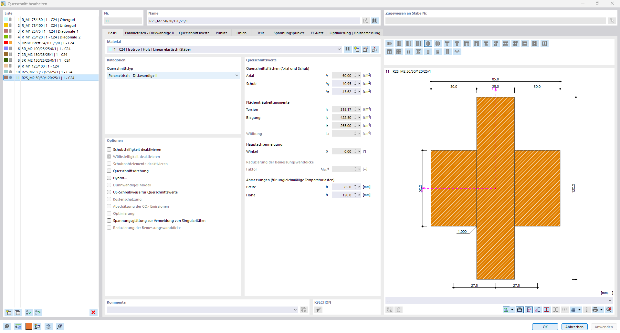The width and height of the screenshot is (620, 333).
Task: Open the cross-section library icon beside name
Action: pos(374,21)
